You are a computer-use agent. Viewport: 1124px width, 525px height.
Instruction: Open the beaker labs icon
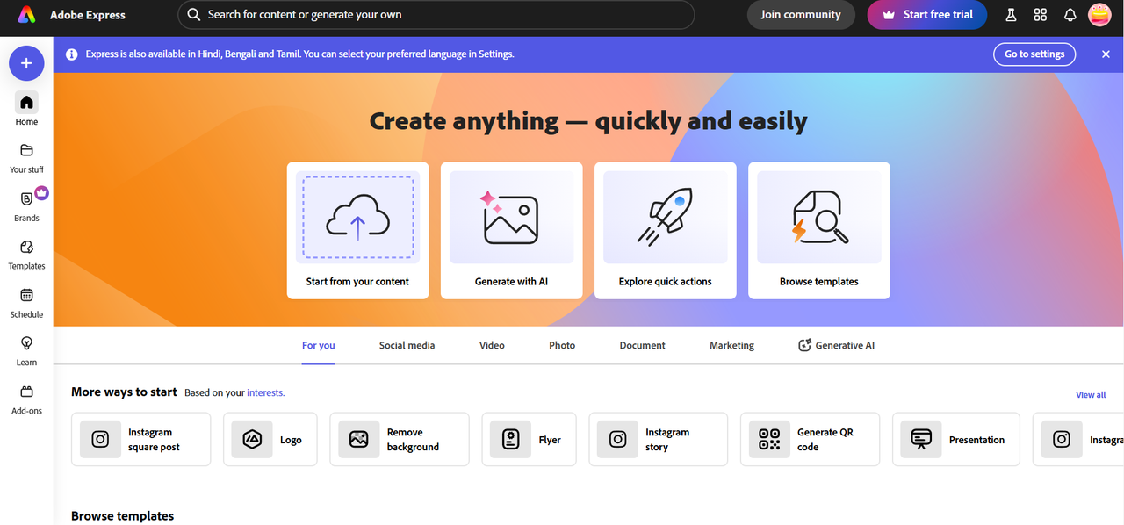(x=1011, y=15)
